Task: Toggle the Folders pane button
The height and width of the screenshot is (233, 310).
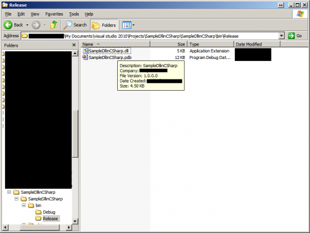Action: (104, 25)
